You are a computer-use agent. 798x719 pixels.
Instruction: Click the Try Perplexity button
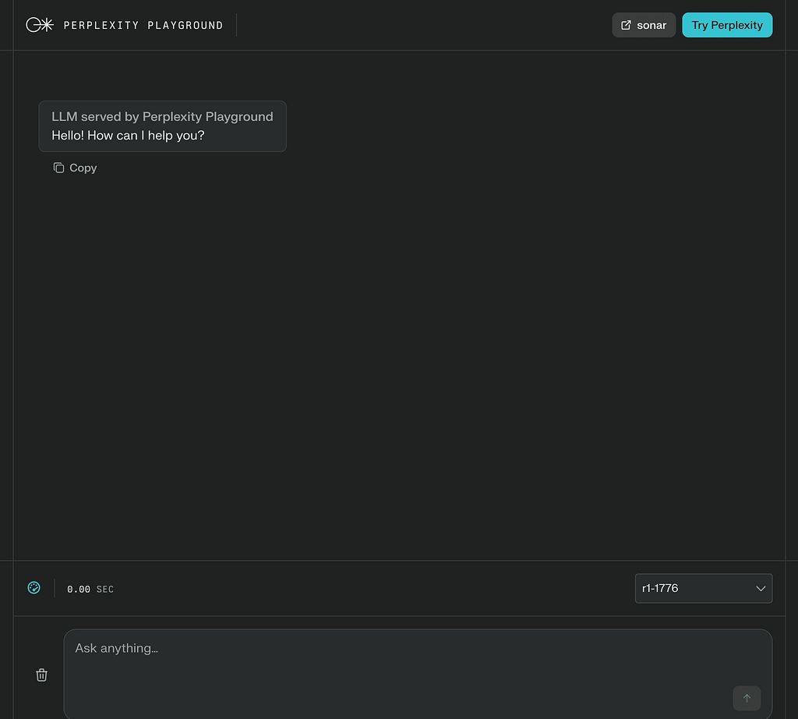pos(727,25)
